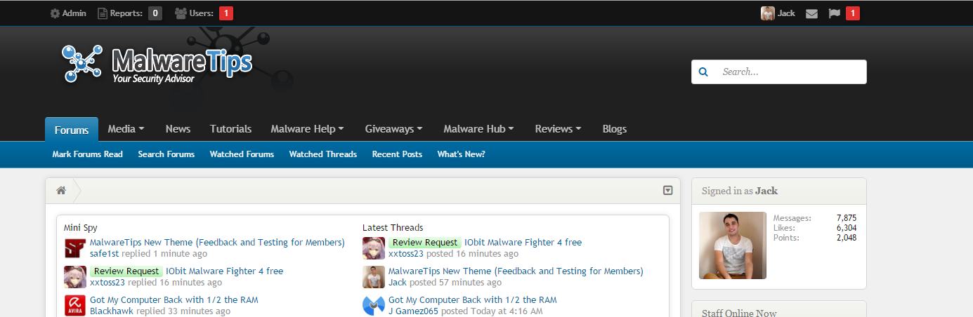
Task: Open Mini Spy thread MalwareTips New Theme
Action: pos(217,243)
